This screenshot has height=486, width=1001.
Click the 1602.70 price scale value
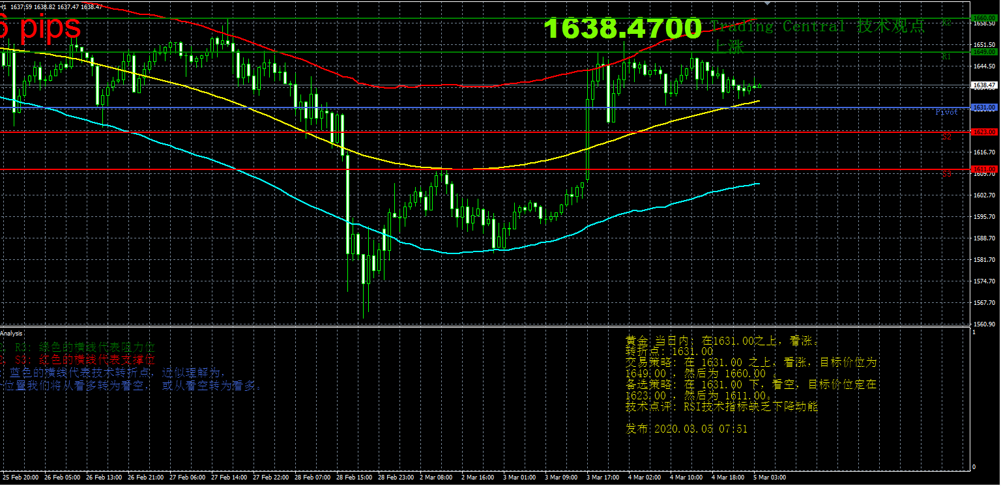tap(983, 195)
